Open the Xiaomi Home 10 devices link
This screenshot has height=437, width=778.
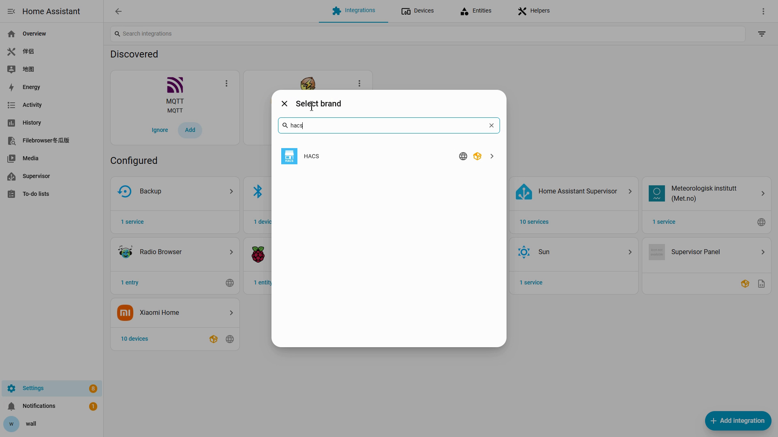tap(135, 339)
